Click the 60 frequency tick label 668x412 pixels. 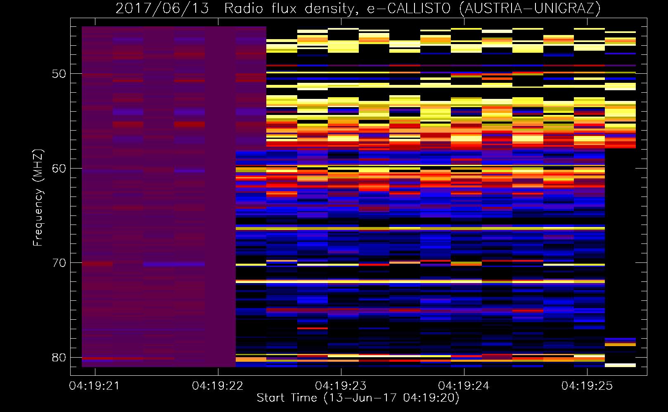59,169
